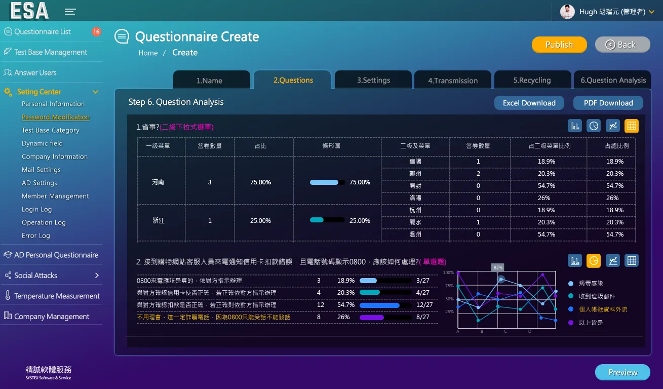Image resolution: width=663 pixels, height=389 pixels.
Task: Click the Temperature Measurement thermometer icon
Action: tap(8, 296)
